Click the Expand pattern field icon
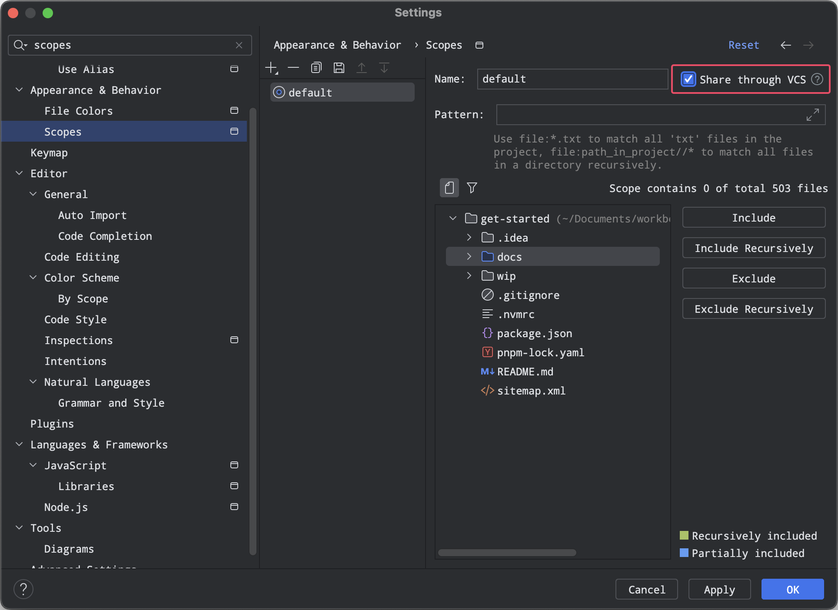Viewport: 838px width, 610px height. coord(812,115)
